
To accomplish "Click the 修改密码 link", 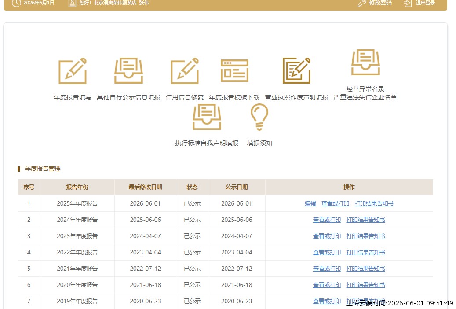I will coord(380,3).
